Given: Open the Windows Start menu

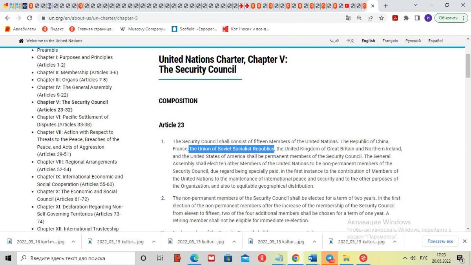Looking at the screenshot, I should 8,258.
